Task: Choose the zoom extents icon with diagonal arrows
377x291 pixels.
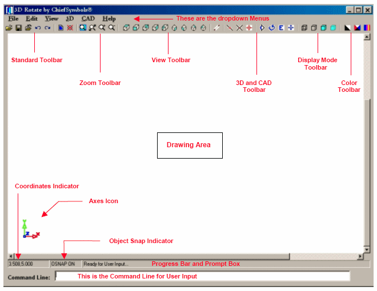Action: (x=93, y=28)
